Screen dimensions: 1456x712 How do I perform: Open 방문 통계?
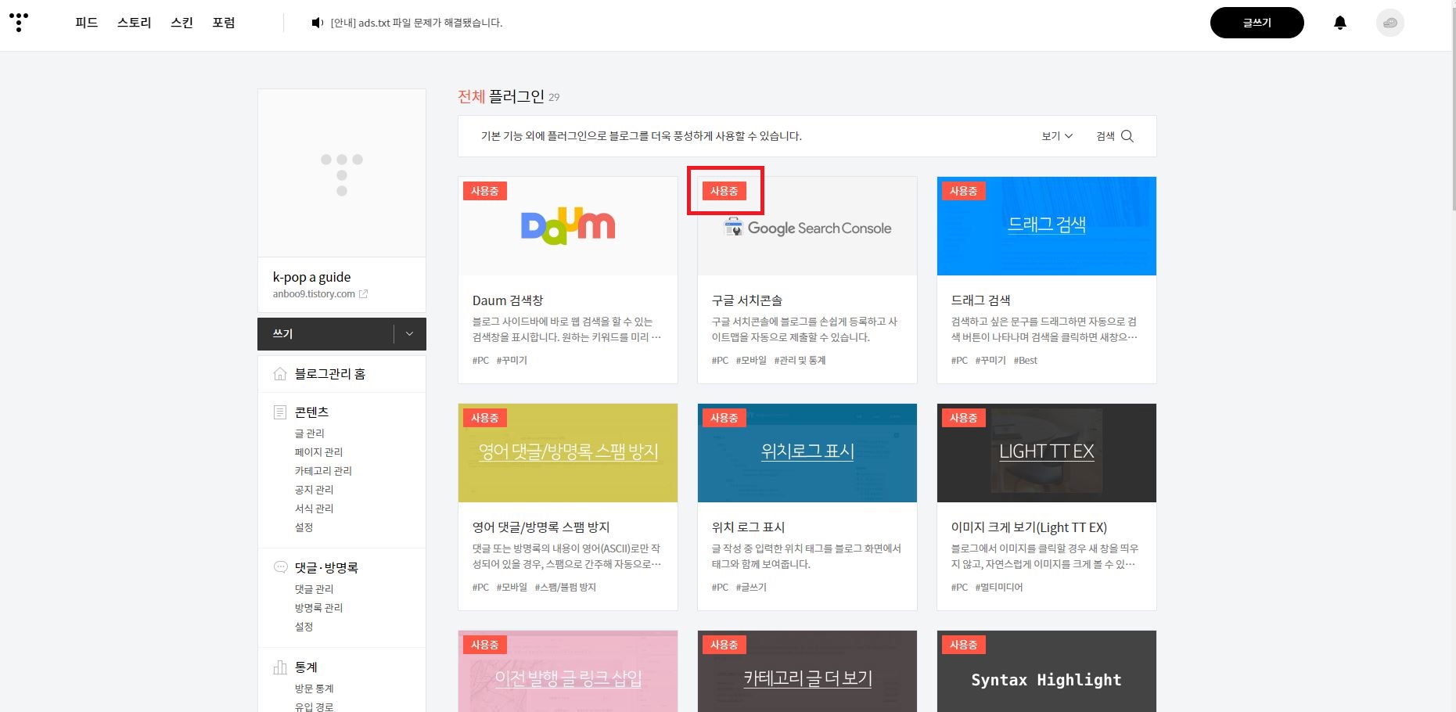(314, 689)
